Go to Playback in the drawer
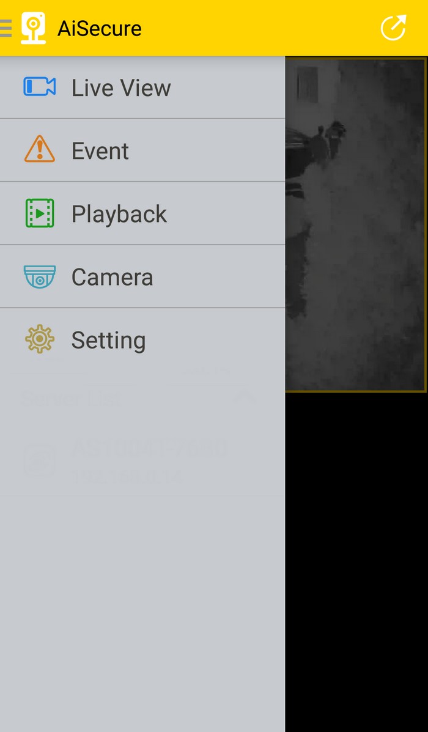Screen dimensions: 428x732 tap(142, 213)
